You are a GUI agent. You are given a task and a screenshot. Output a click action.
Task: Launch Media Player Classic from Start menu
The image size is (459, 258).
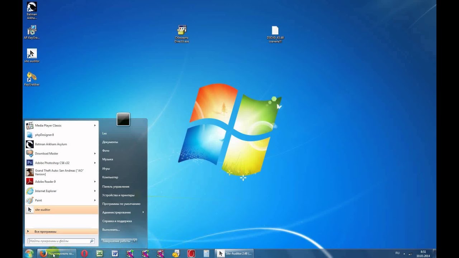click(61, 125)
